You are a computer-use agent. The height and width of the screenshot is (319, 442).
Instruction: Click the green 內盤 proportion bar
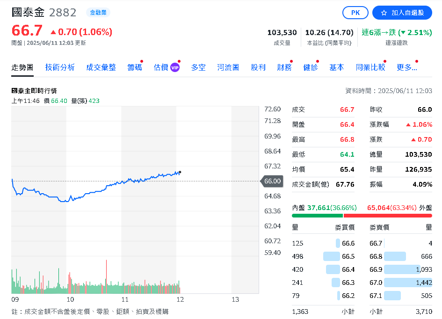(x=318, y=216)
